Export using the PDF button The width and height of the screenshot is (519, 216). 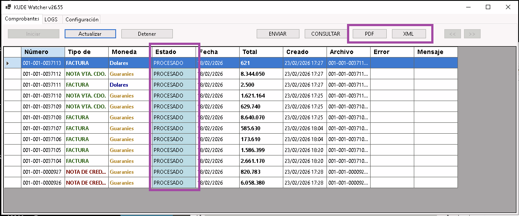tap(369, 34)
